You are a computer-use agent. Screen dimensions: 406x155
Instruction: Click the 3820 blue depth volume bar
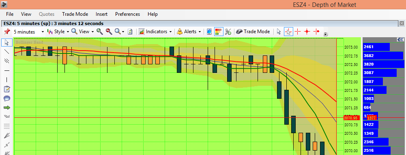pos(383,64)
